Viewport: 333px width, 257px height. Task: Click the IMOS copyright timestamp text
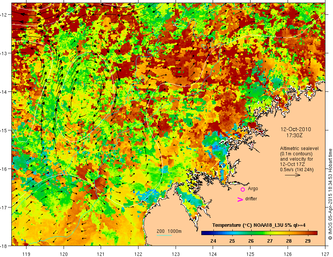pos(330,194)
